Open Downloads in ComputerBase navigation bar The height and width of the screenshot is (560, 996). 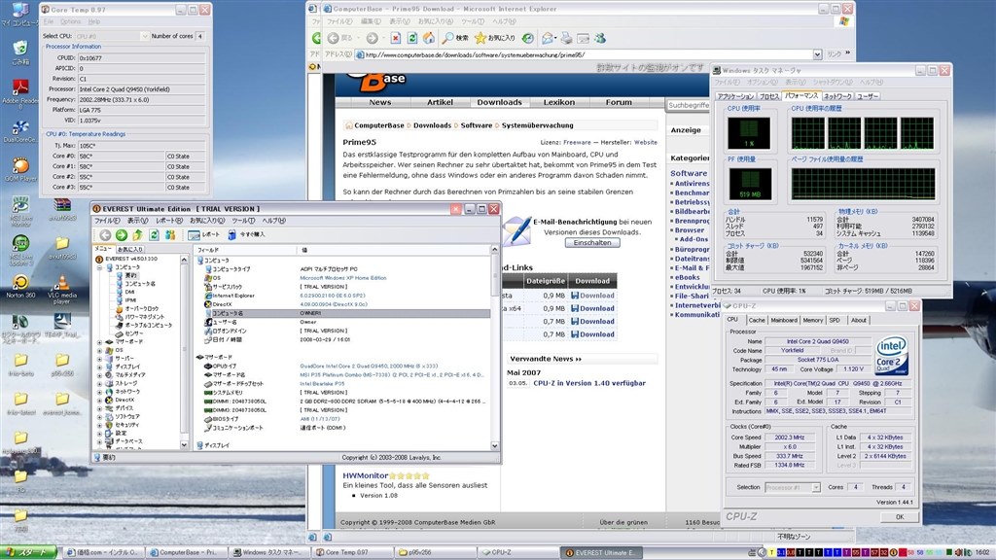click(x=499, y=102)
